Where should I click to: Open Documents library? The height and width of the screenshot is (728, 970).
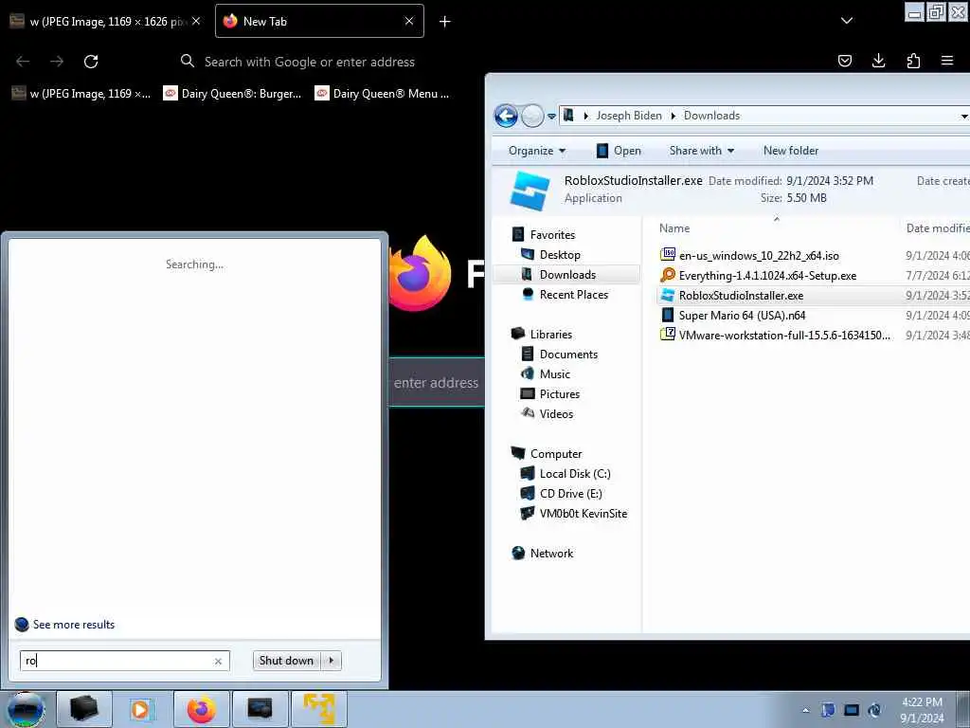coord(568,355)
